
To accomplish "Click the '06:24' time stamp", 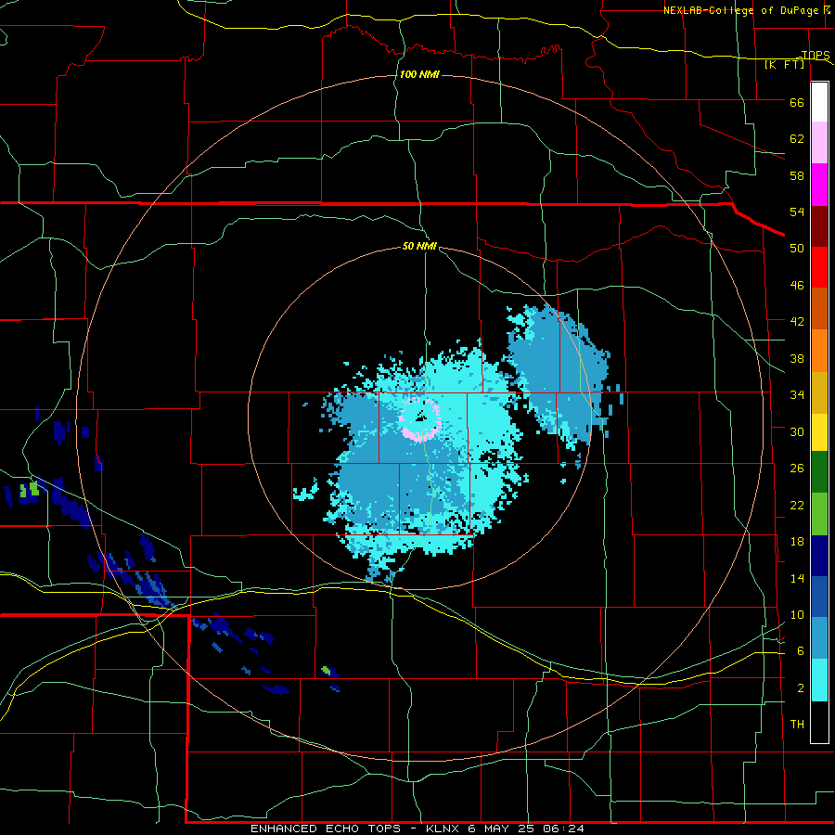I will coord(564,829).
